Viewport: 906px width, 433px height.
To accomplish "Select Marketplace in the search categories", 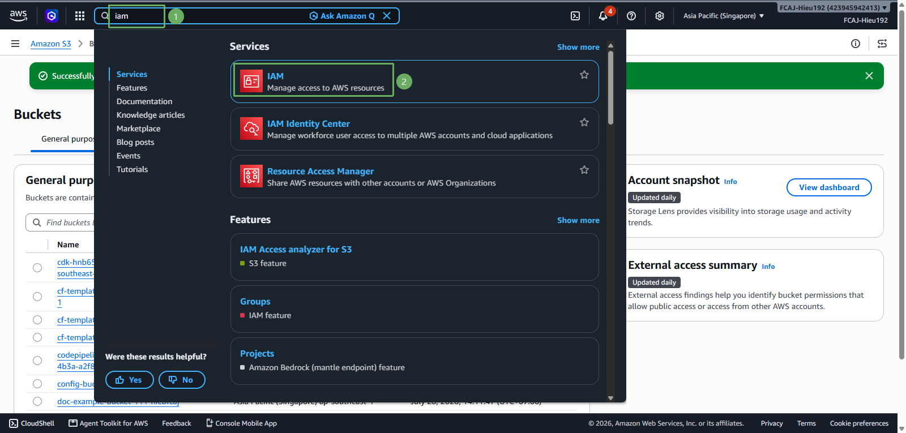I will pos(139,128).
